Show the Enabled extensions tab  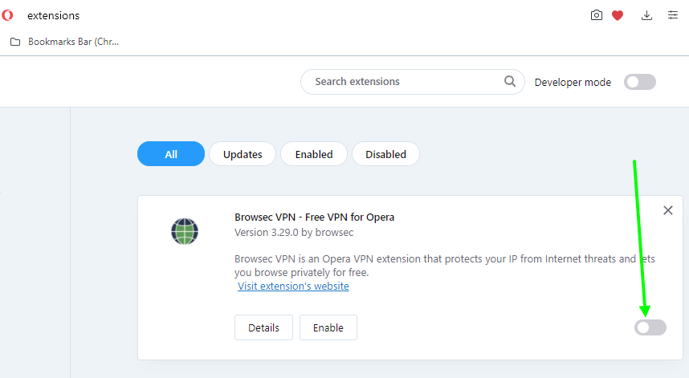pyautogui.click(x=314, y=154)
